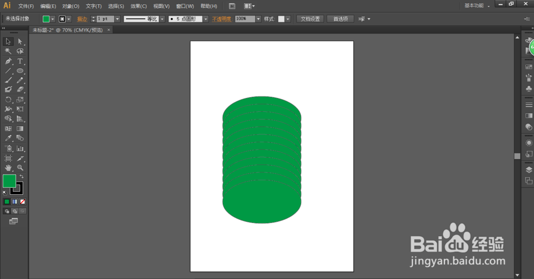Switch to Draw Normal mode
The height and width of the screenshot is (279, 534).
click(x=7, y=211)
